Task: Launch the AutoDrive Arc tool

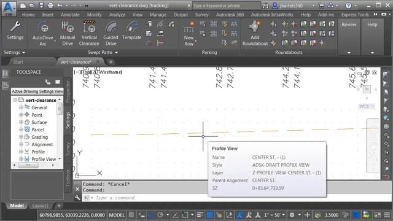Action: (x=43, y=33)
